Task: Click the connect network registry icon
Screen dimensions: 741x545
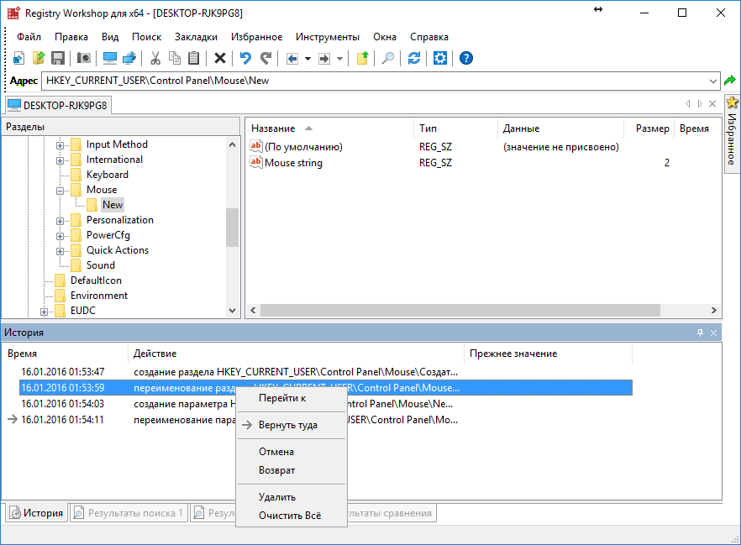Action: [129, 58]
